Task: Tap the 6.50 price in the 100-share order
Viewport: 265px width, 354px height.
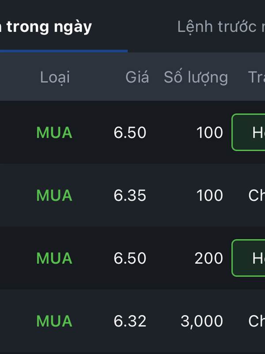Action: pyautogui.click(x=130, y=132)
